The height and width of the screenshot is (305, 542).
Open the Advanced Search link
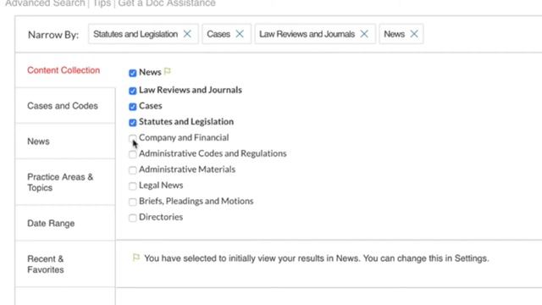pos(45,3)
